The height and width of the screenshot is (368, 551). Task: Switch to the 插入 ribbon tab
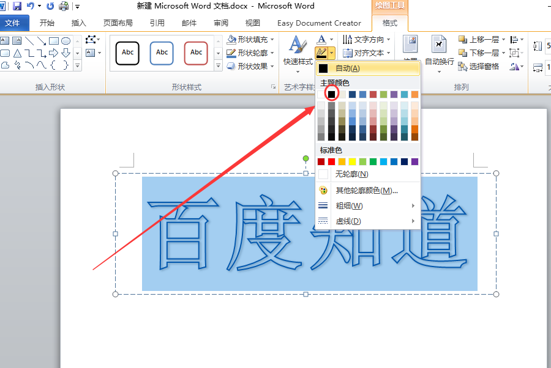pyautogui.click(x=78, y=23)
